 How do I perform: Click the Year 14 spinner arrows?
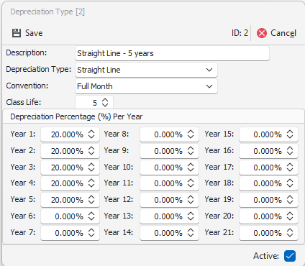pyautogui.click(x=191, y=233)
